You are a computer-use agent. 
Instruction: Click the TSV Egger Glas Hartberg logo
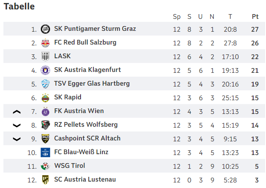click(45, 84)
